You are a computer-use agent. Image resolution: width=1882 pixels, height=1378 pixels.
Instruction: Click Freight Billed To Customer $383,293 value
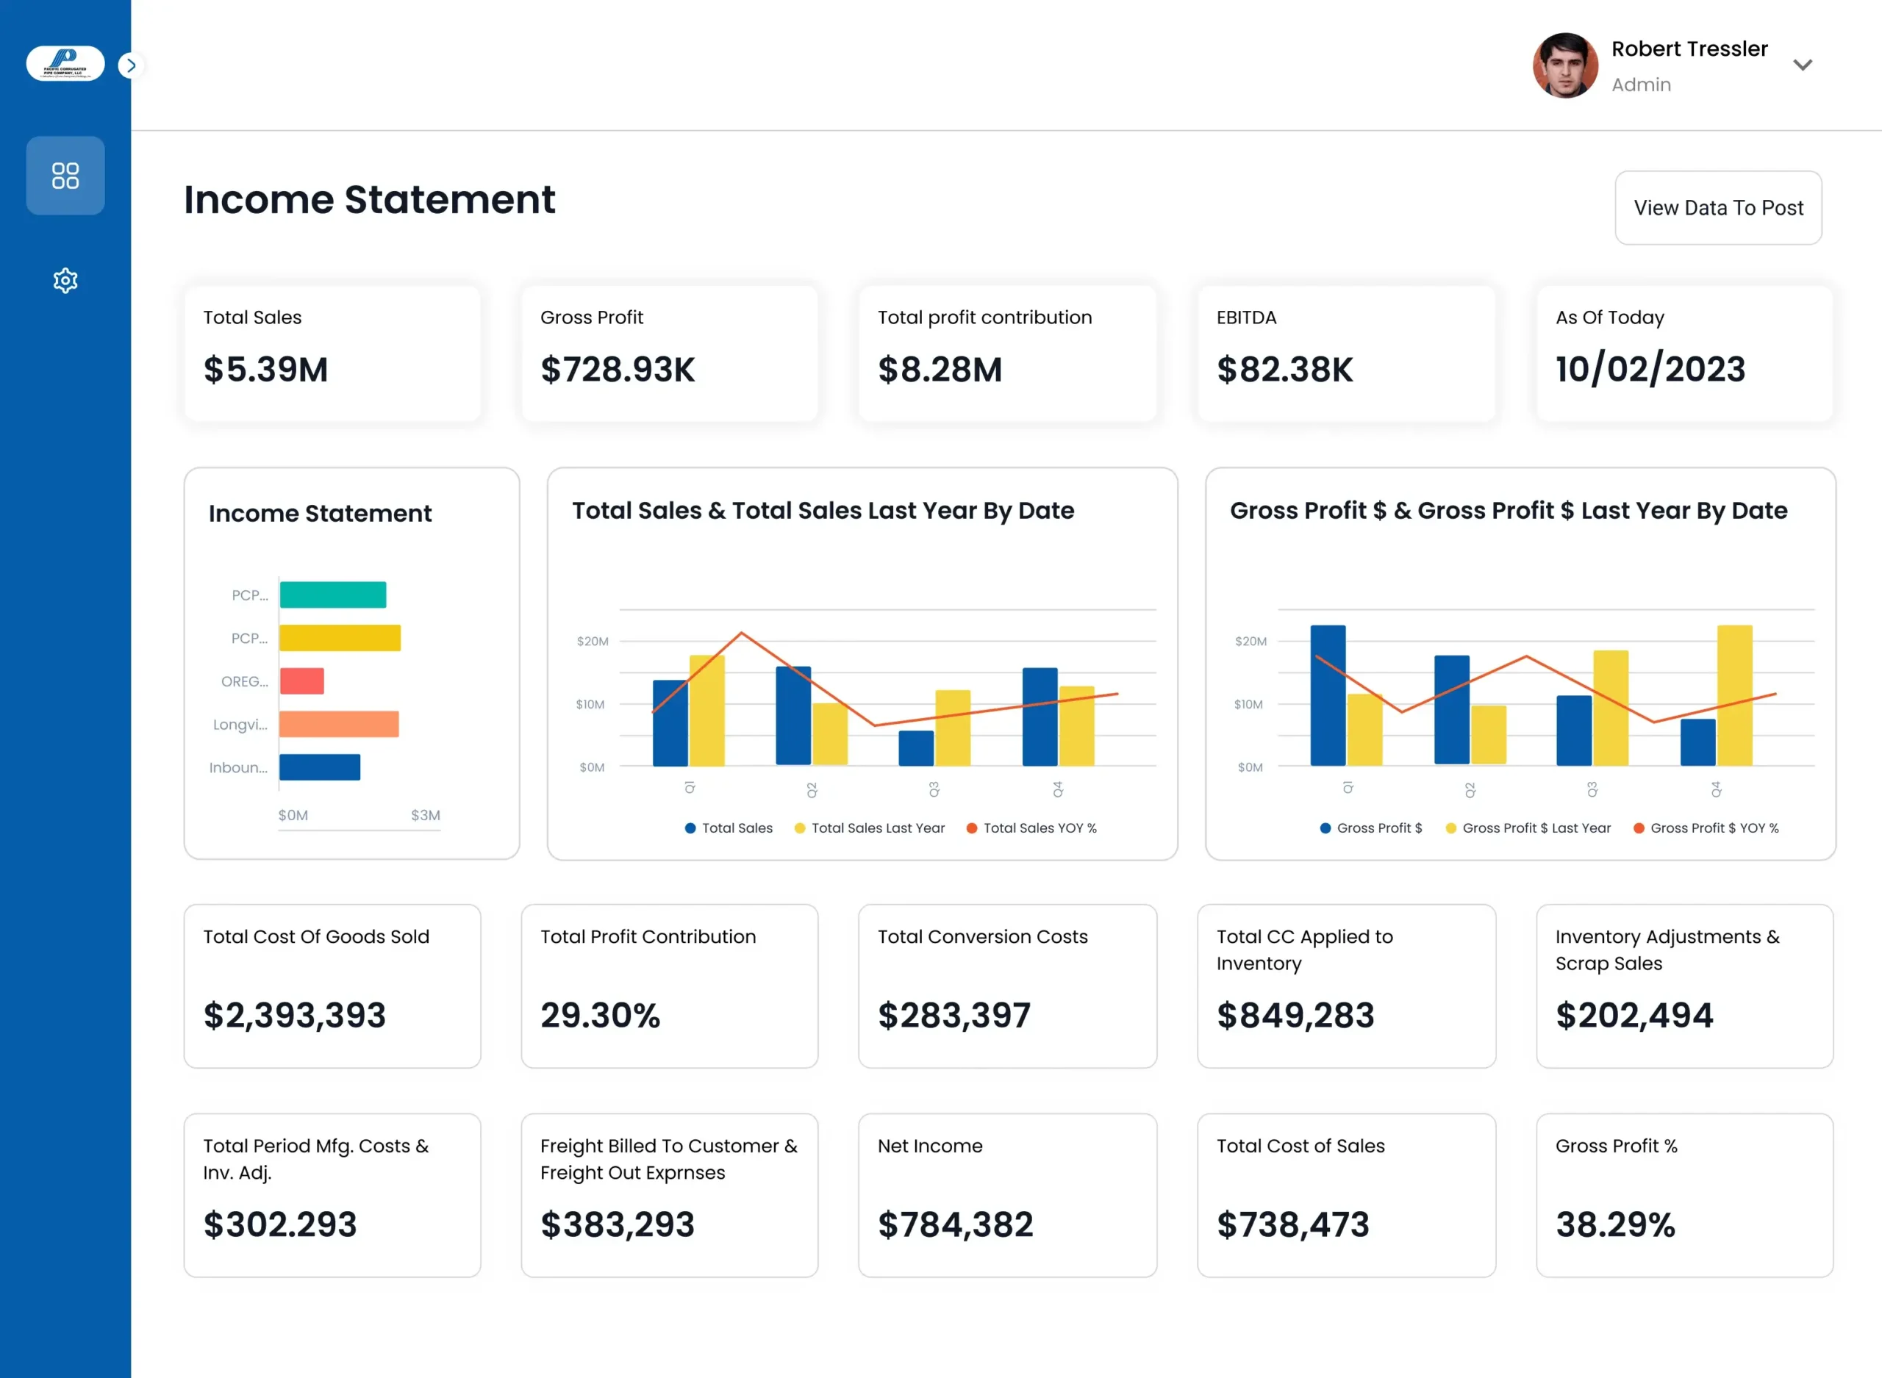coord(618,1224)
